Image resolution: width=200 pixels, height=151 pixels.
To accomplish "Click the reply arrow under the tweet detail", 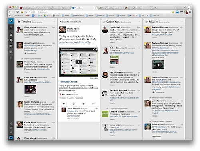I will 64,103.
